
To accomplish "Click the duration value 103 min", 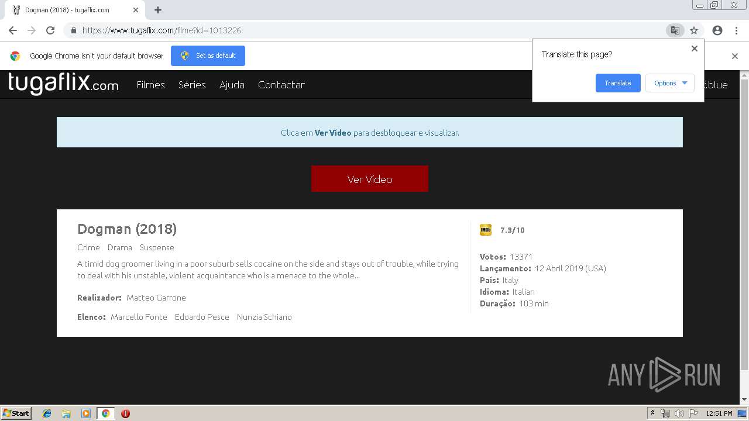I will 534,303.
